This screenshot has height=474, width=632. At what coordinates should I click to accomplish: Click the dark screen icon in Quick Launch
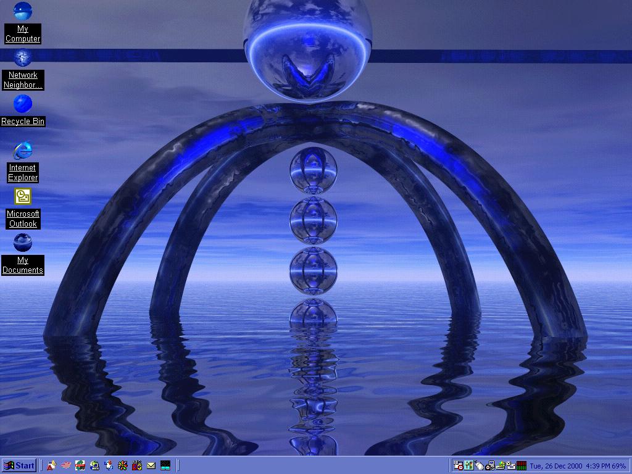point(165,465)
